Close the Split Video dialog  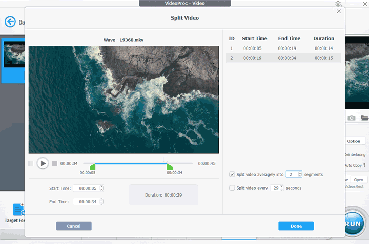pyautogui.click(x=339, y=11)
